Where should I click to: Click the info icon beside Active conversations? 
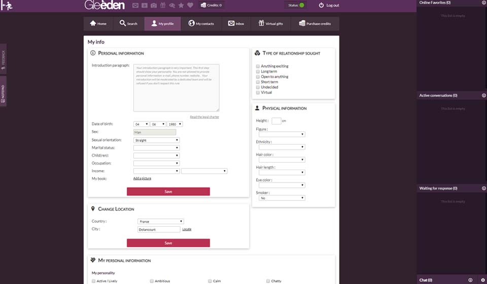coord(483,95)
